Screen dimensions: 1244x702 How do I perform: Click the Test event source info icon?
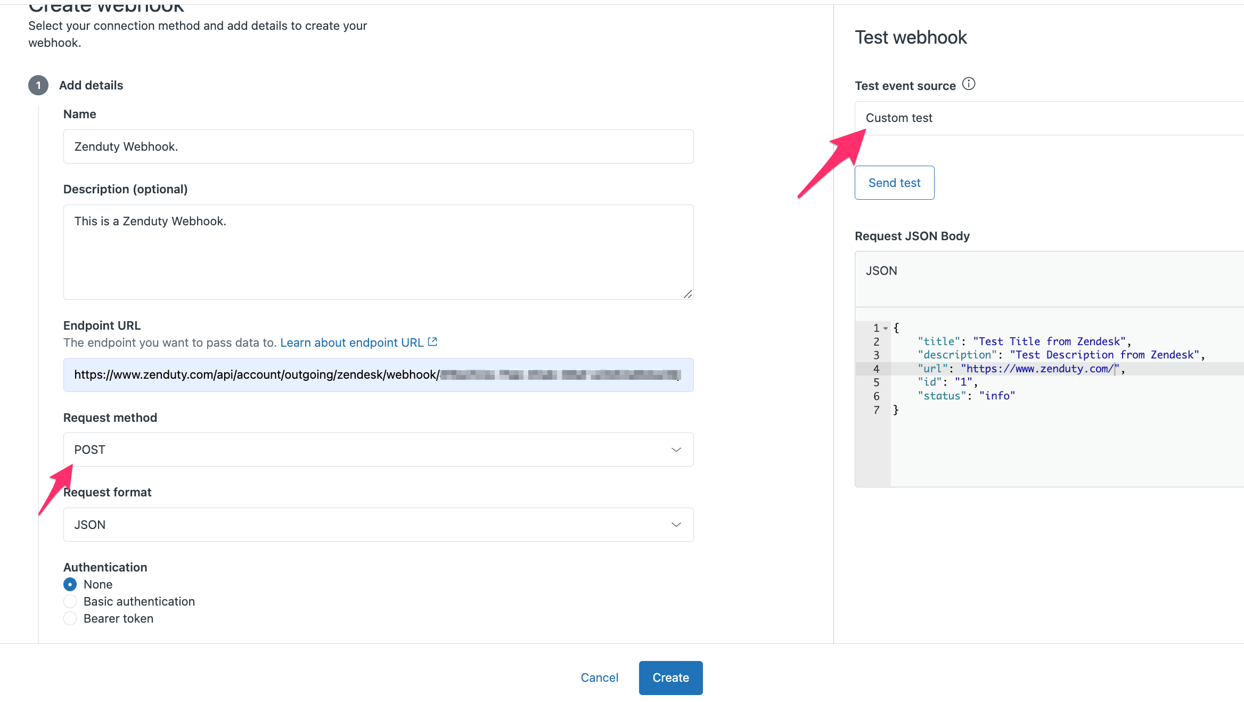click(x=969, y=84)
